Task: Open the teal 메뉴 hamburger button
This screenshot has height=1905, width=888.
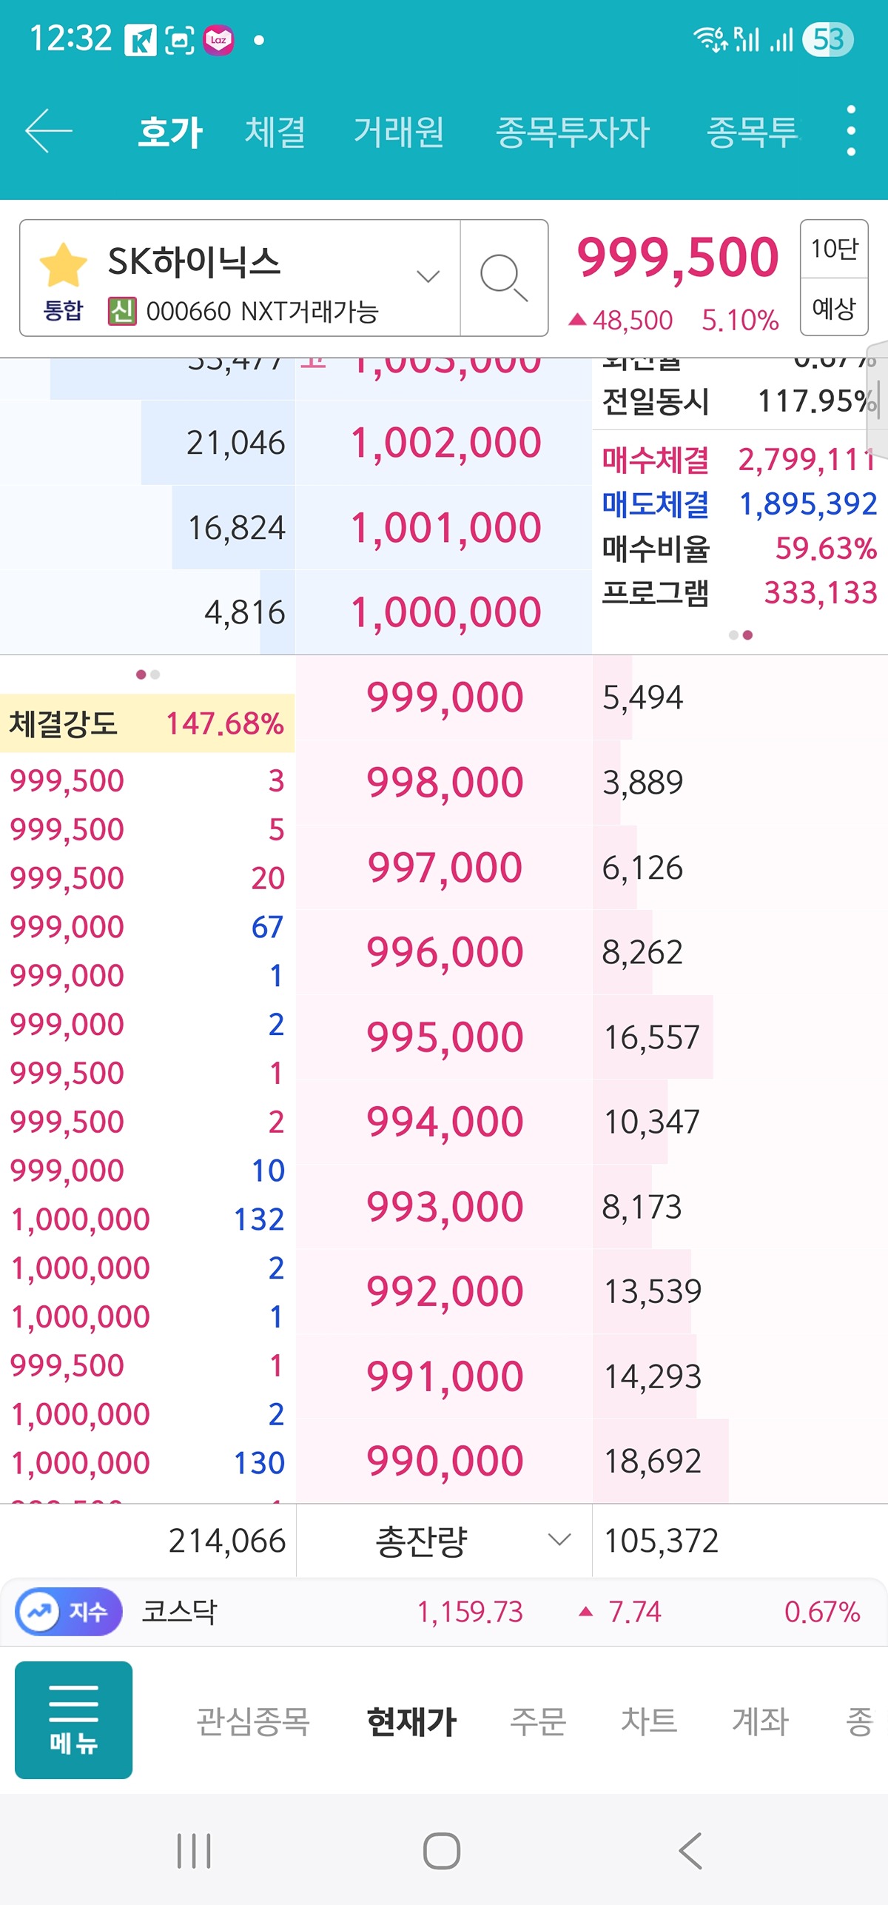Action: (x=73, y=1719)
